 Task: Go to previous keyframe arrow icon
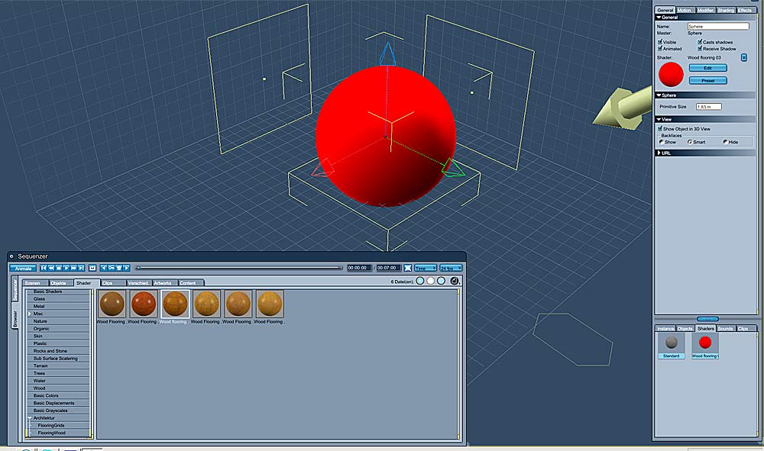pos(103,268)
